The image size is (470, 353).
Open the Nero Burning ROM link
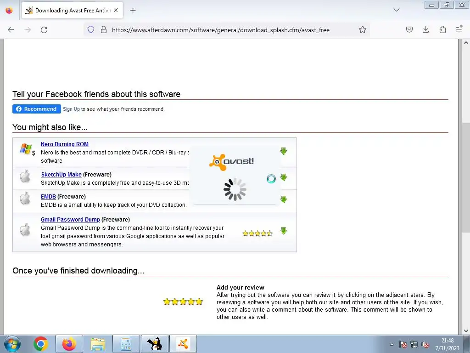[x=64, y=144]
